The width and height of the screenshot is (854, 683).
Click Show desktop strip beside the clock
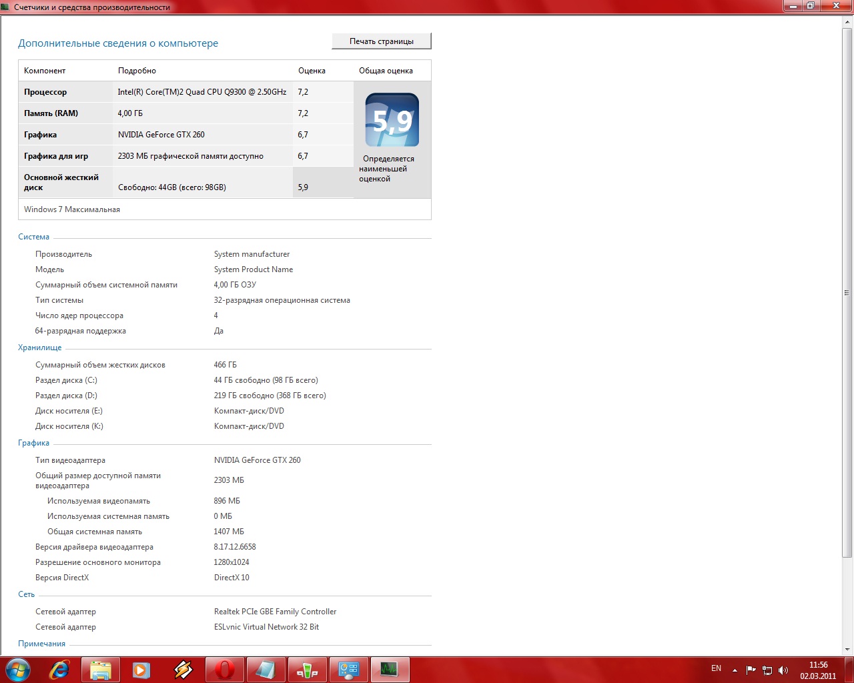click(x=849, y=670)
